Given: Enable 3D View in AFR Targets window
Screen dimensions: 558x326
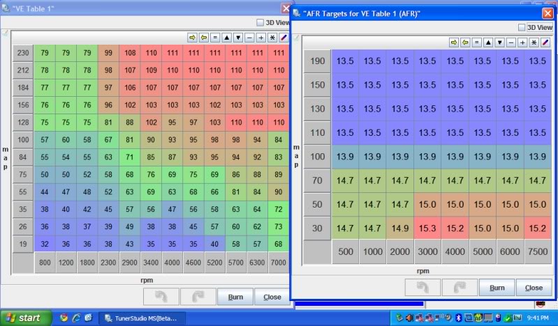Looking at the screenshot, I should tap(522, 27).
